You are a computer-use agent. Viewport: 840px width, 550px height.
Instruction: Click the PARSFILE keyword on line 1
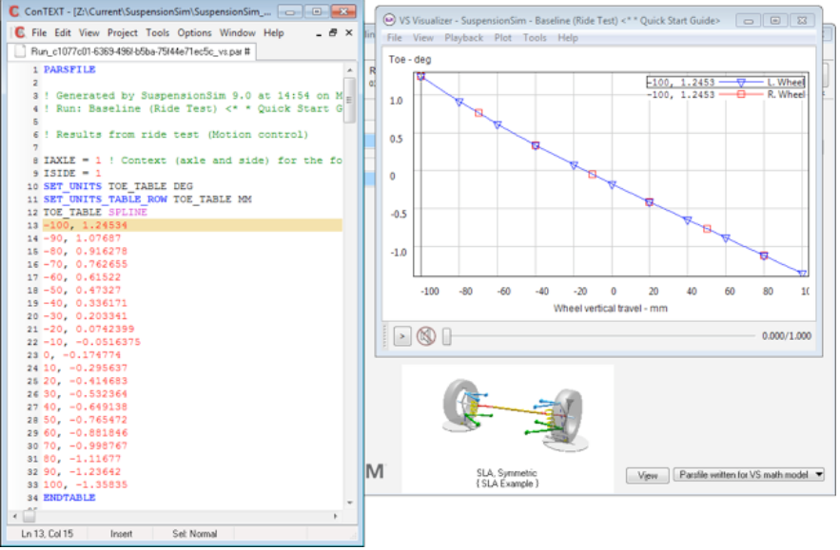click(x=69, y=69)
